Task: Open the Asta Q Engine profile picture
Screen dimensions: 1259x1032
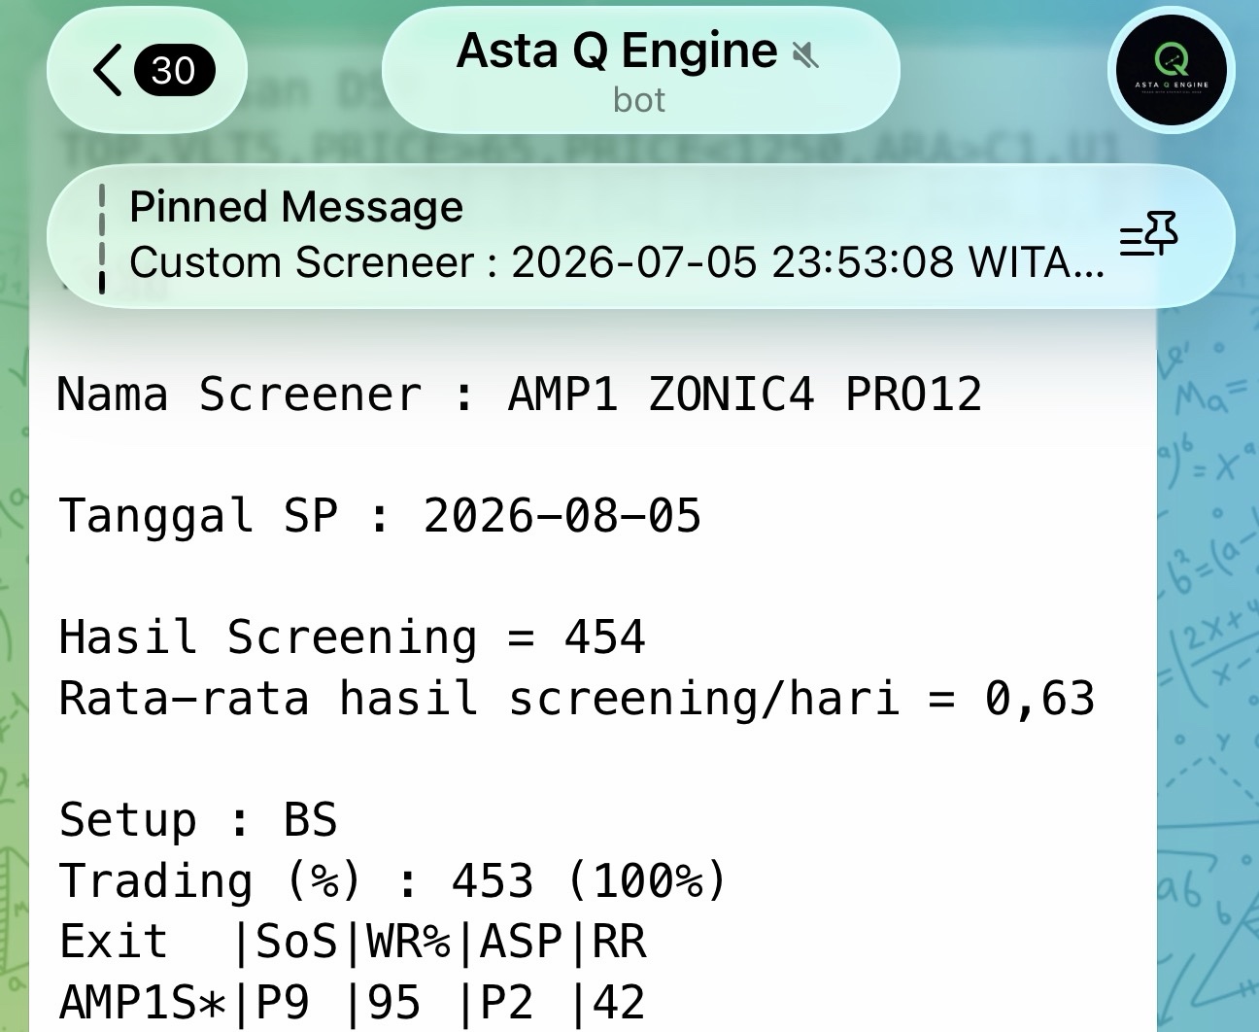Action: [x=1171, y=71]
